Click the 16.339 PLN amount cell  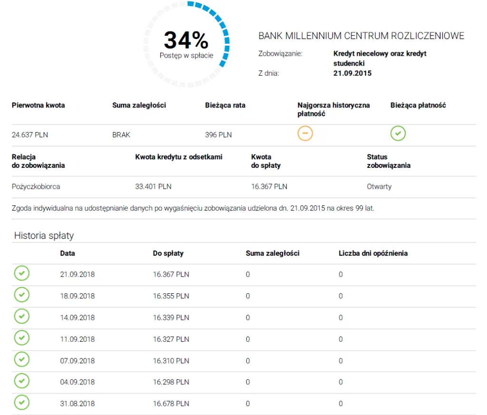(x=171, y=318)
